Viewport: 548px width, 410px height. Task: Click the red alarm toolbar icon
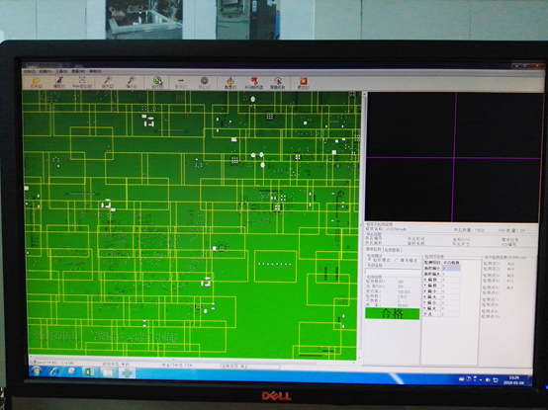click(254, 83)
